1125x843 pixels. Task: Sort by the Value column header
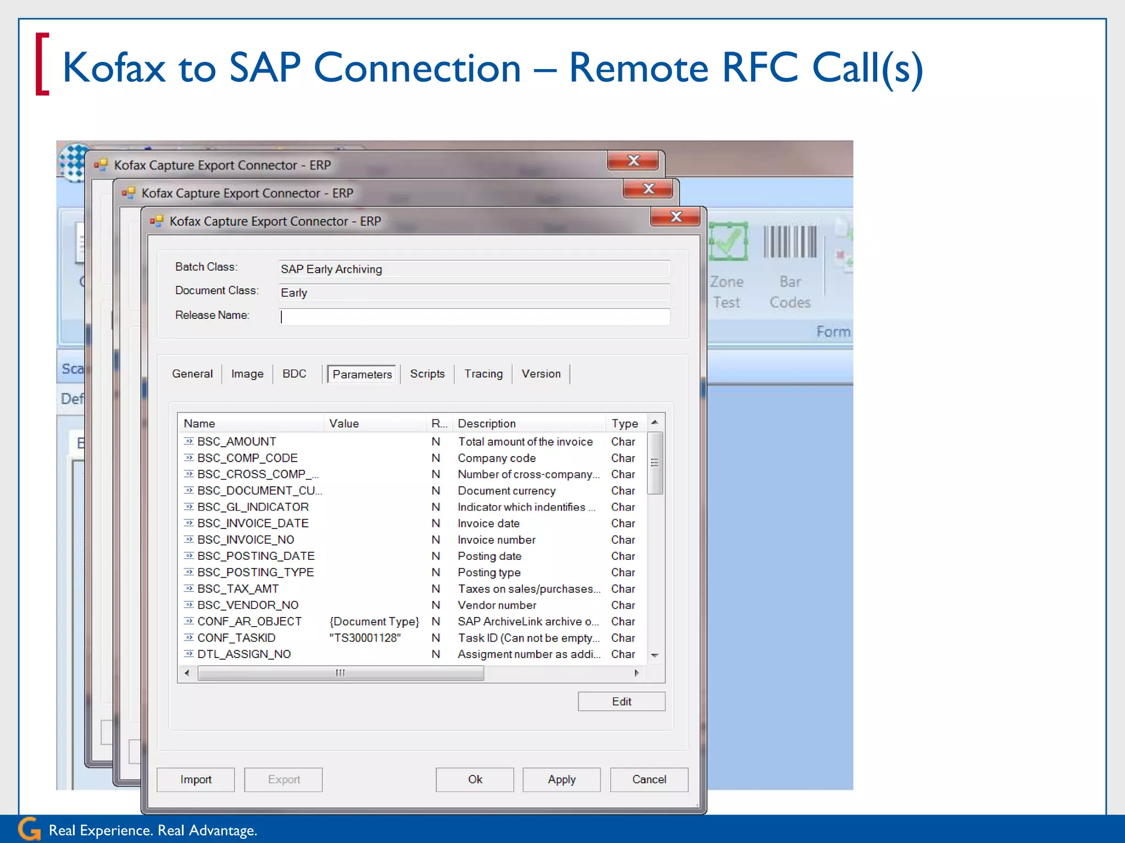point(375,424)
